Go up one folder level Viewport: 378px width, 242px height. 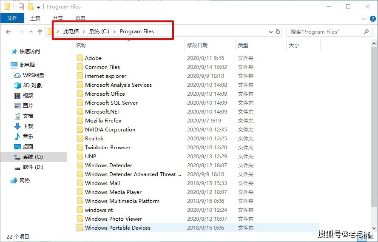(40, 32)
